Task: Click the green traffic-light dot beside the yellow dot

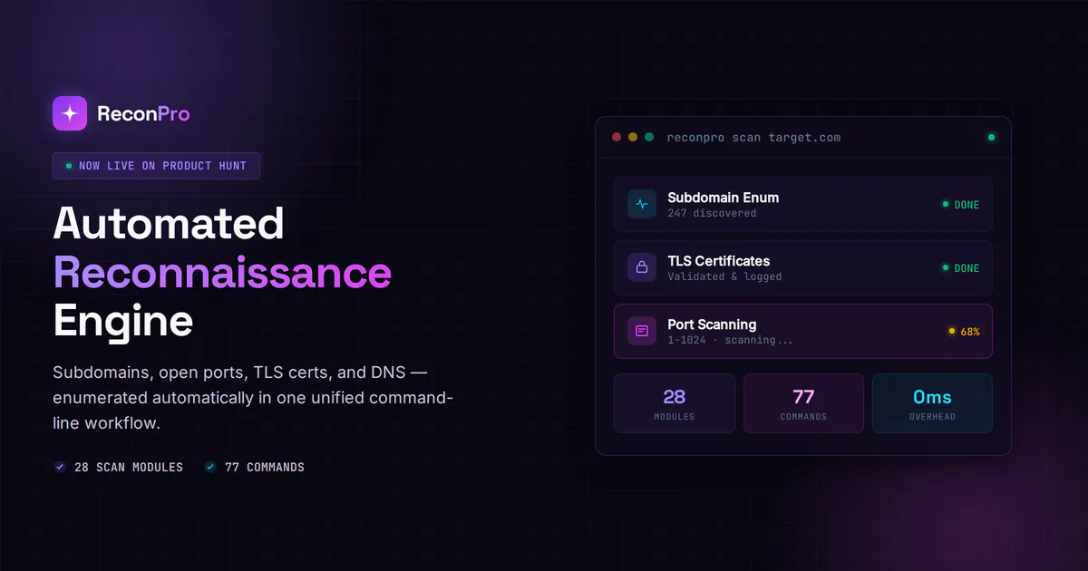Action: pos(649,137)
